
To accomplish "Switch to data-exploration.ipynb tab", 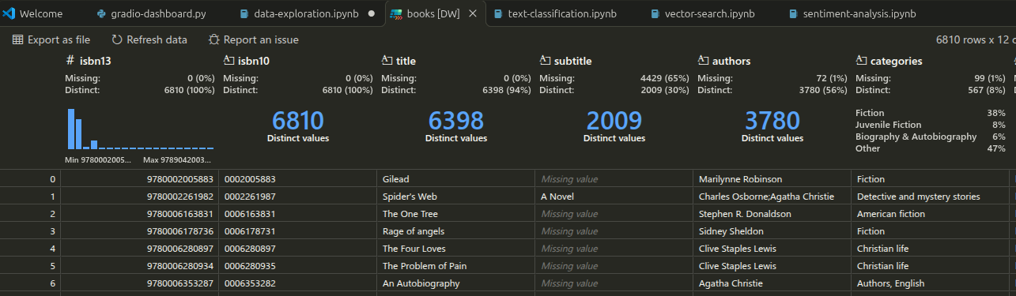I will [x=306, y=14].
